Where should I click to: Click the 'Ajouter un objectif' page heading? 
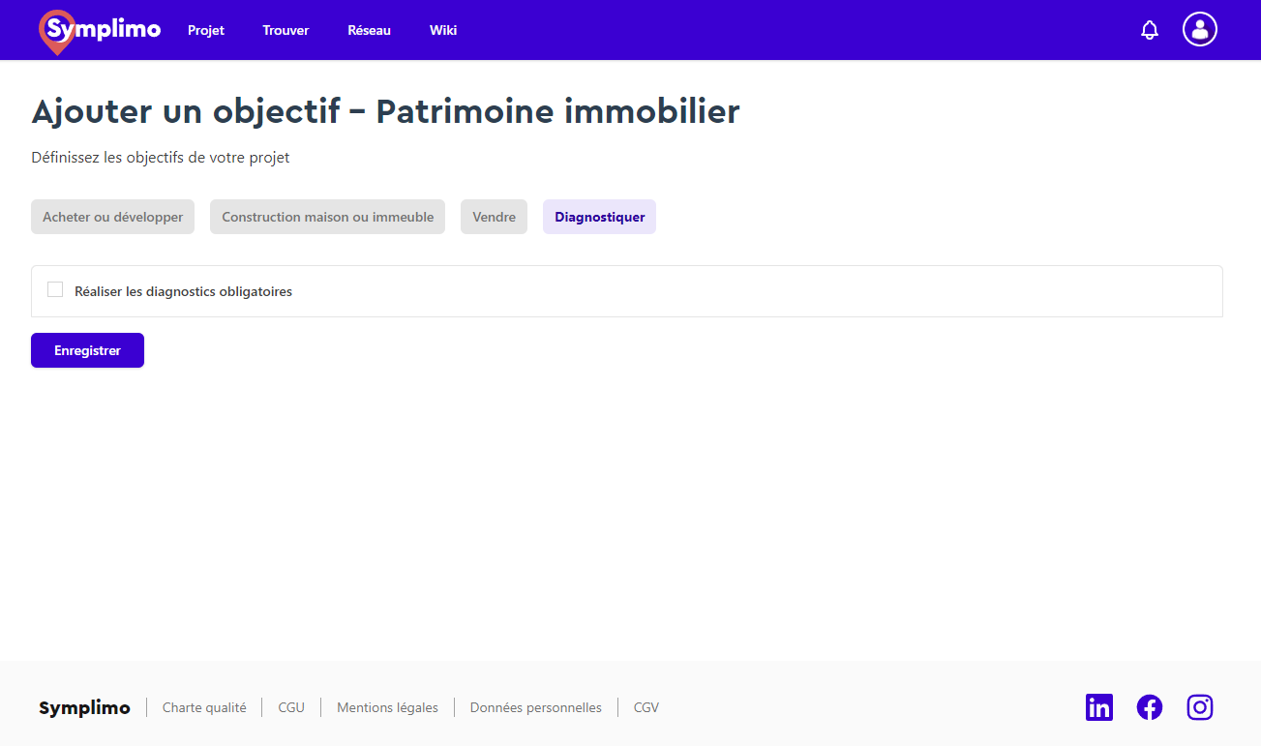click(x=385, y=111)
